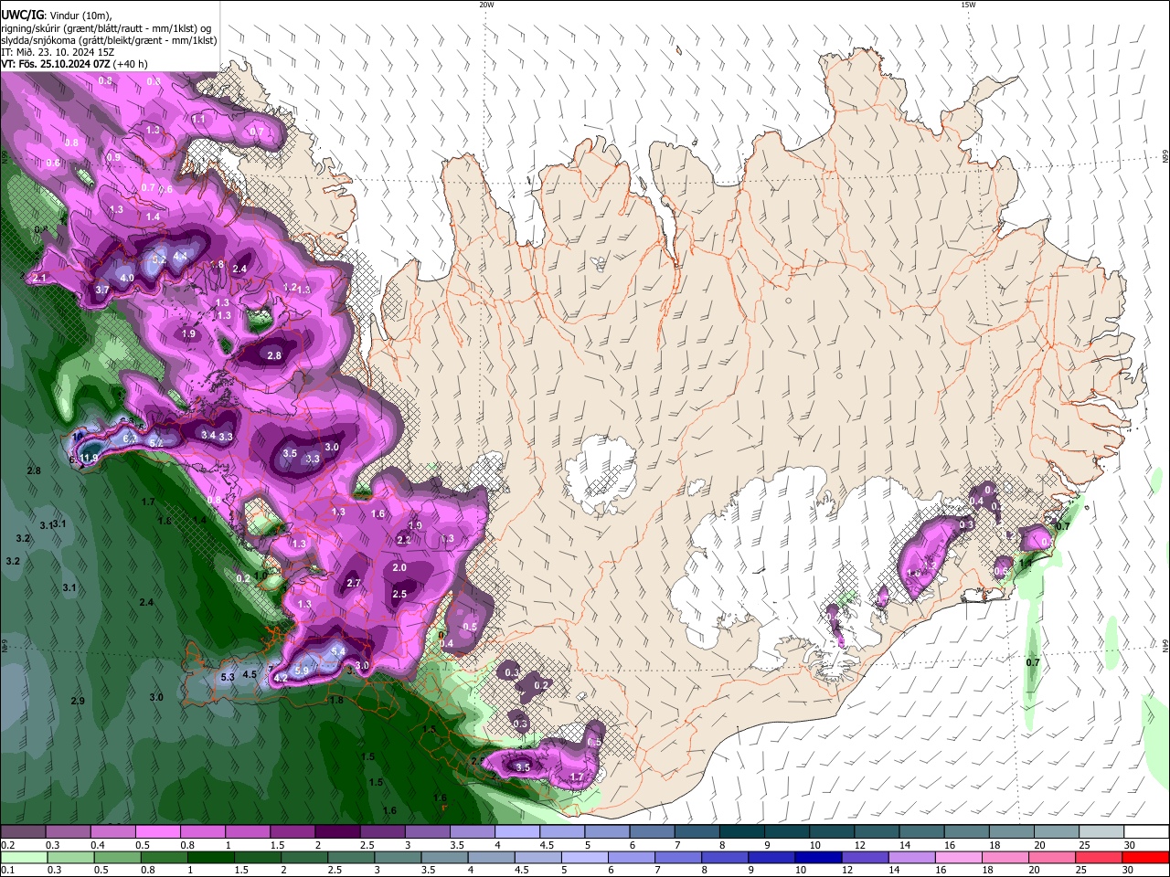Screen dimensions: 1170x877
Task: Pick the dark teal swatch starting at 8, upper legend
Action: pos(741,831)
